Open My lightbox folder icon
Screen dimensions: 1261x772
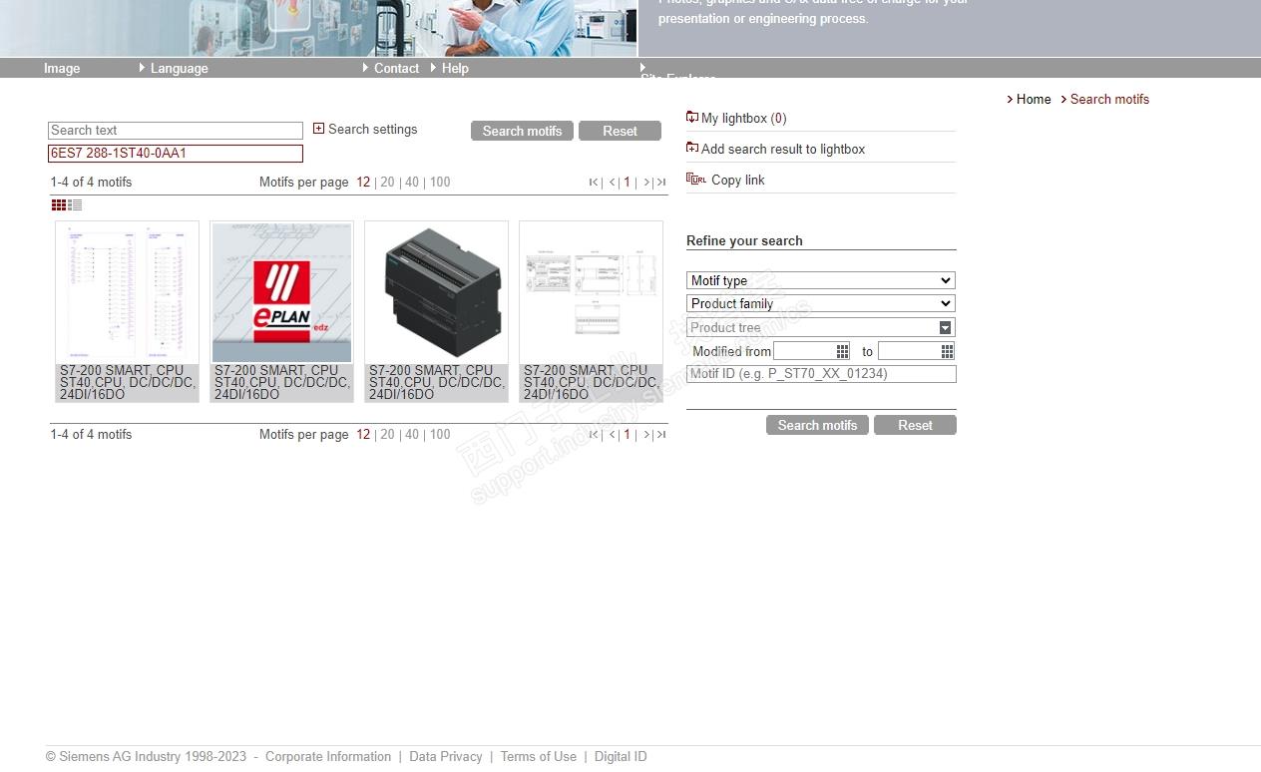[692, 118]
